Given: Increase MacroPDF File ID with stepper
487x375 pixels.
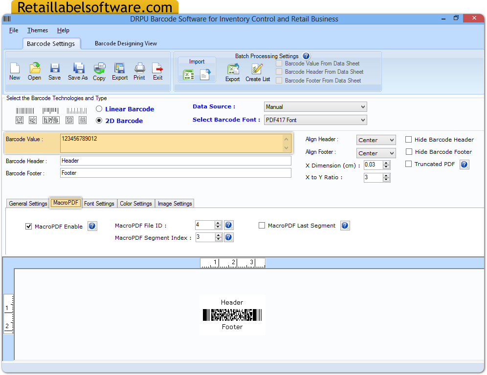Looking at the screenshot, I should [x=218, y=223].
